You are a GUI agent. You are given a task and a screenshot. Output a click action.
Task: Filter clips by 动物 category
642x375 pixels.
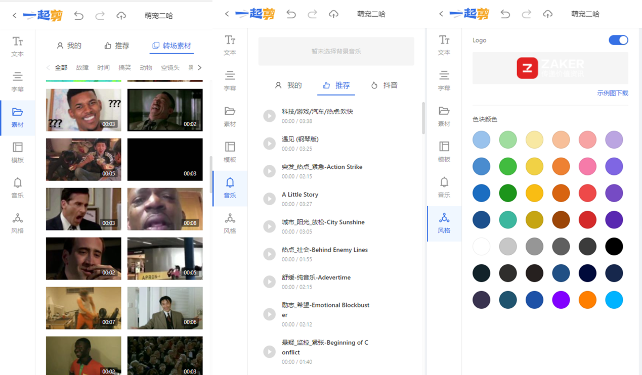tap(146, 68)
